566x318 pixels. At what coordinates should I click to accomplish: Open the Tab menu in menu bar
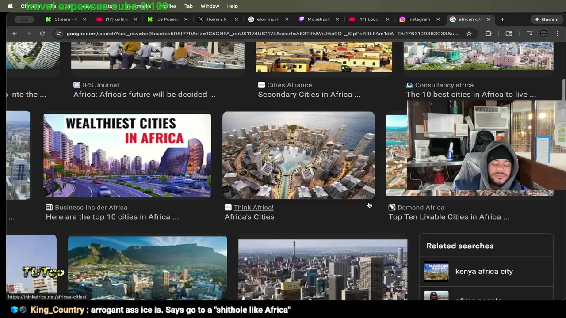click(x=188, y=6)
